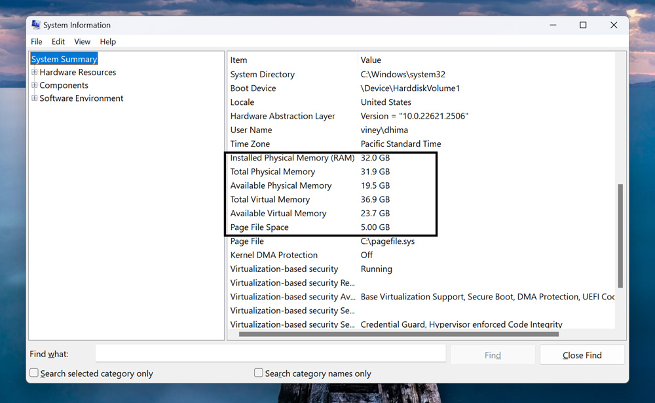
Task: Select Installed Physical Memory (RAM) row
Action: pos(421,158)
